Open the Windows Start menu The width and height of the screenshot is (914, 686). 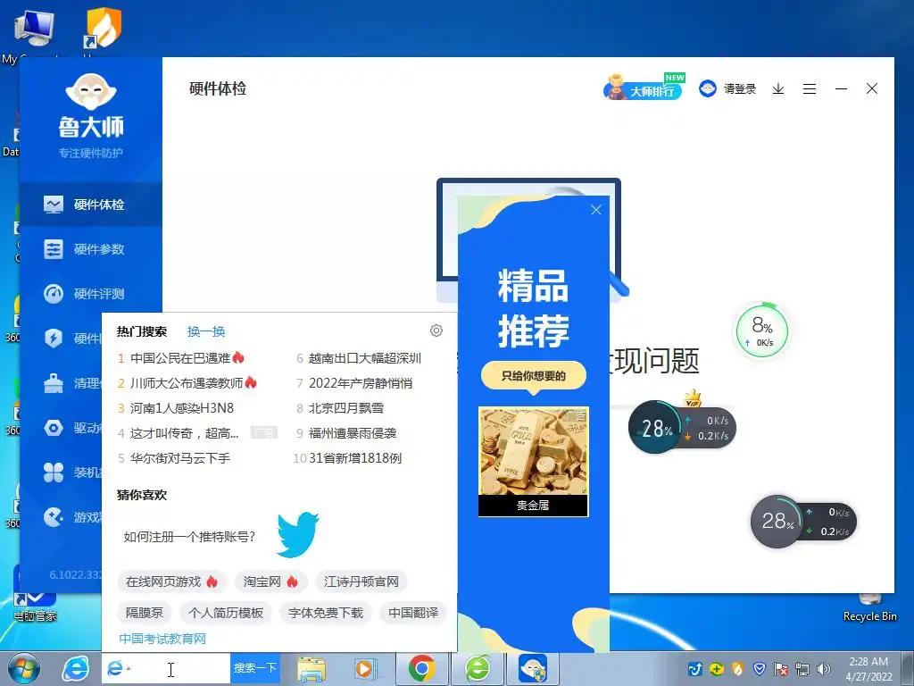pos(24,669)
